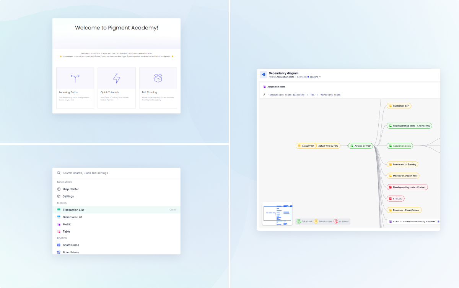Open the Baseline scenario dropdown

[314, 77]
